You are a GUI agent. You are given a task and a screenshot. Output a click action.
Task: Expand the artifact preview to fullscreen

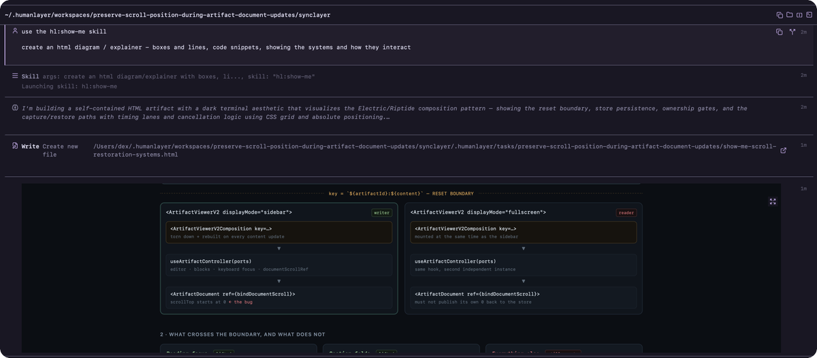tap(773, 201)
